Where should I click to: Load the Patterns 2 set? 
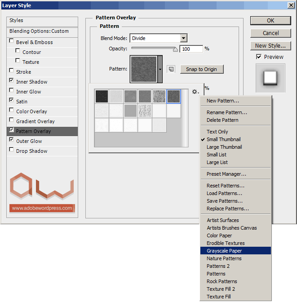tap(235, 266)
